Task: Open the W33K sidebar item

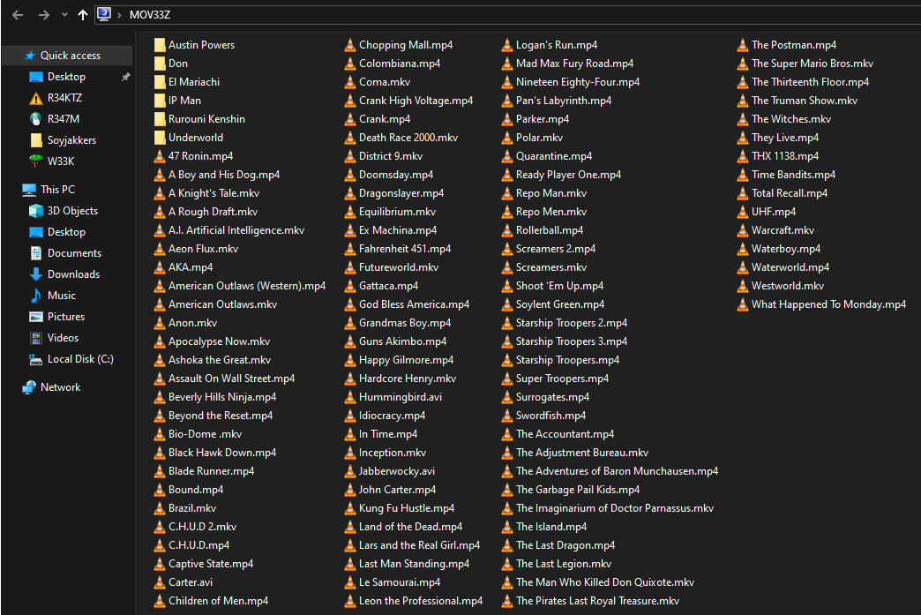Action: click(x=61, y=161)
